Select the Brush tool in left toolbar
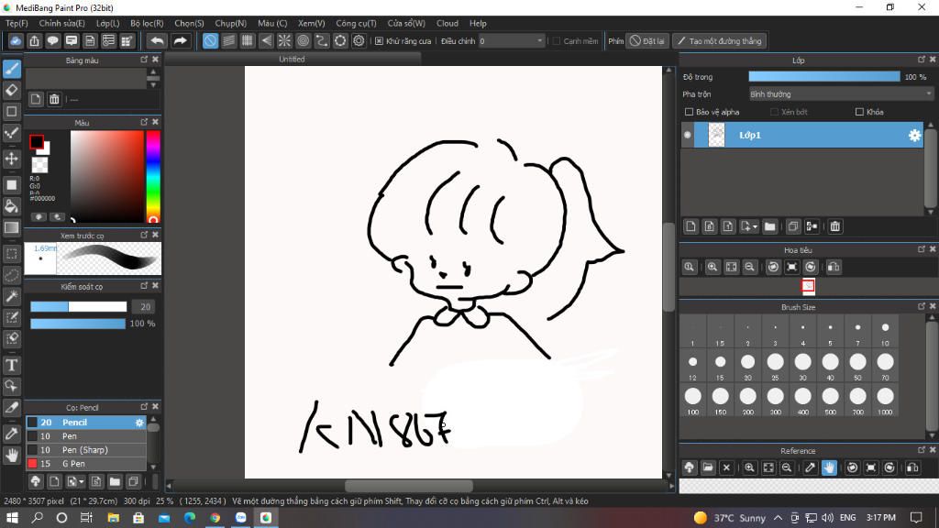The height and width of the screenshot is (528, 939). [x=12, y=68]
